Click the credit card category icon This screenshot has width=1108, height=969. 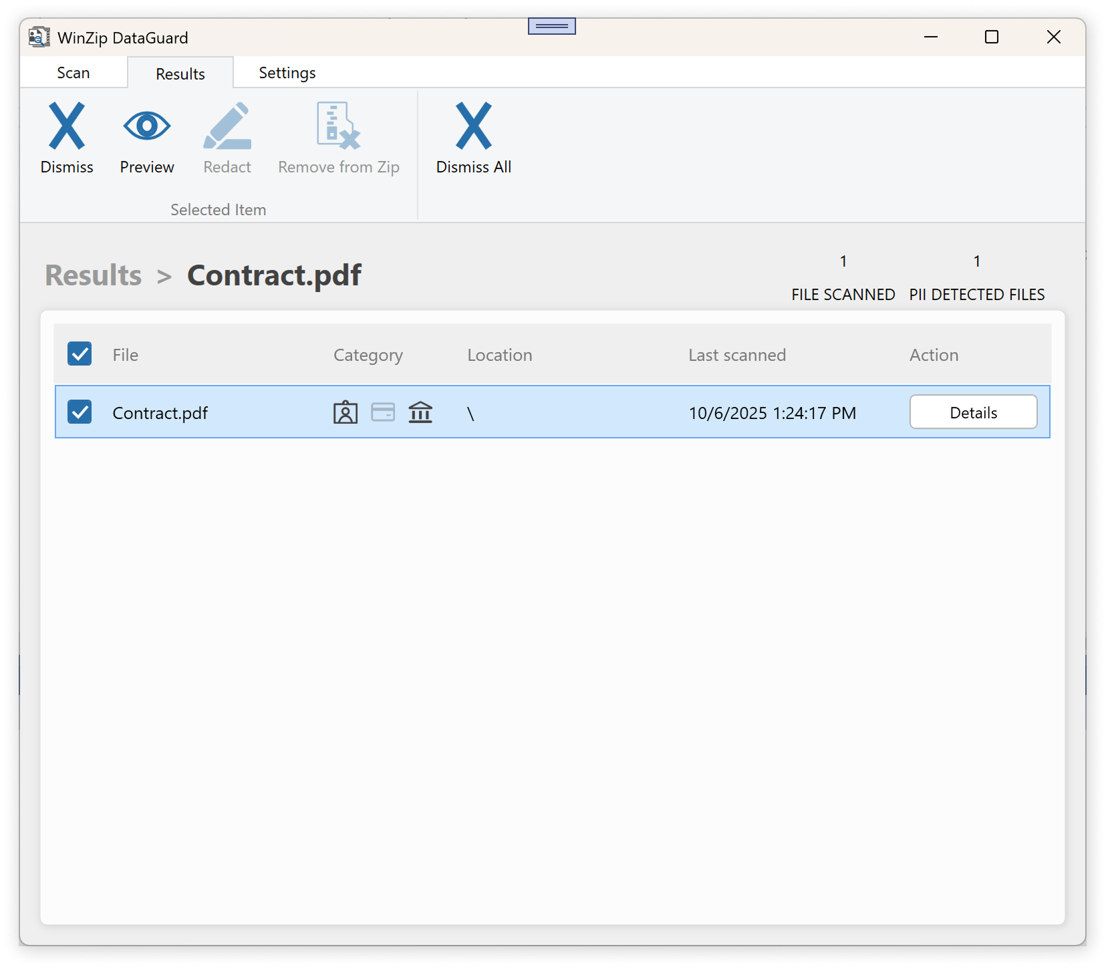coord(383,412)
